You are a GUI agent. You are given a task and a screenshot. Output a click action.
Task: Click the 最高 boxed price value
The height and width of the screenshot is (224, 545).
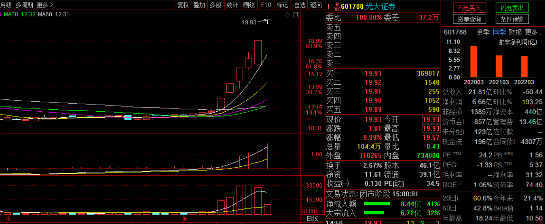tap(431, 128)
